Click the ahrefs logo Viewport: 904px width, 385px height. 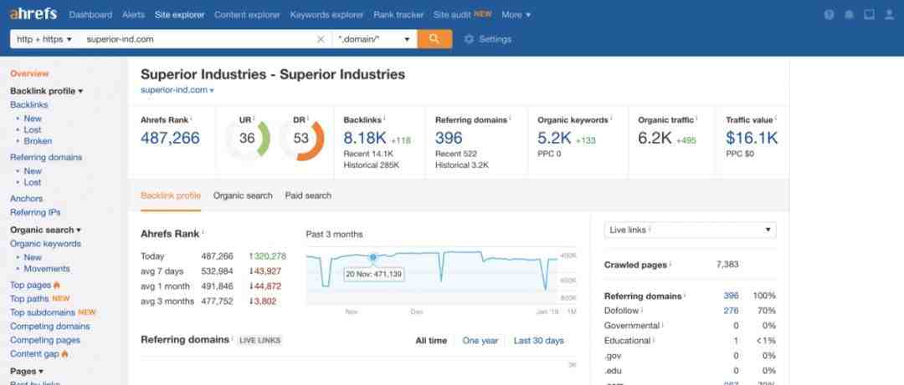pos(33,14)
